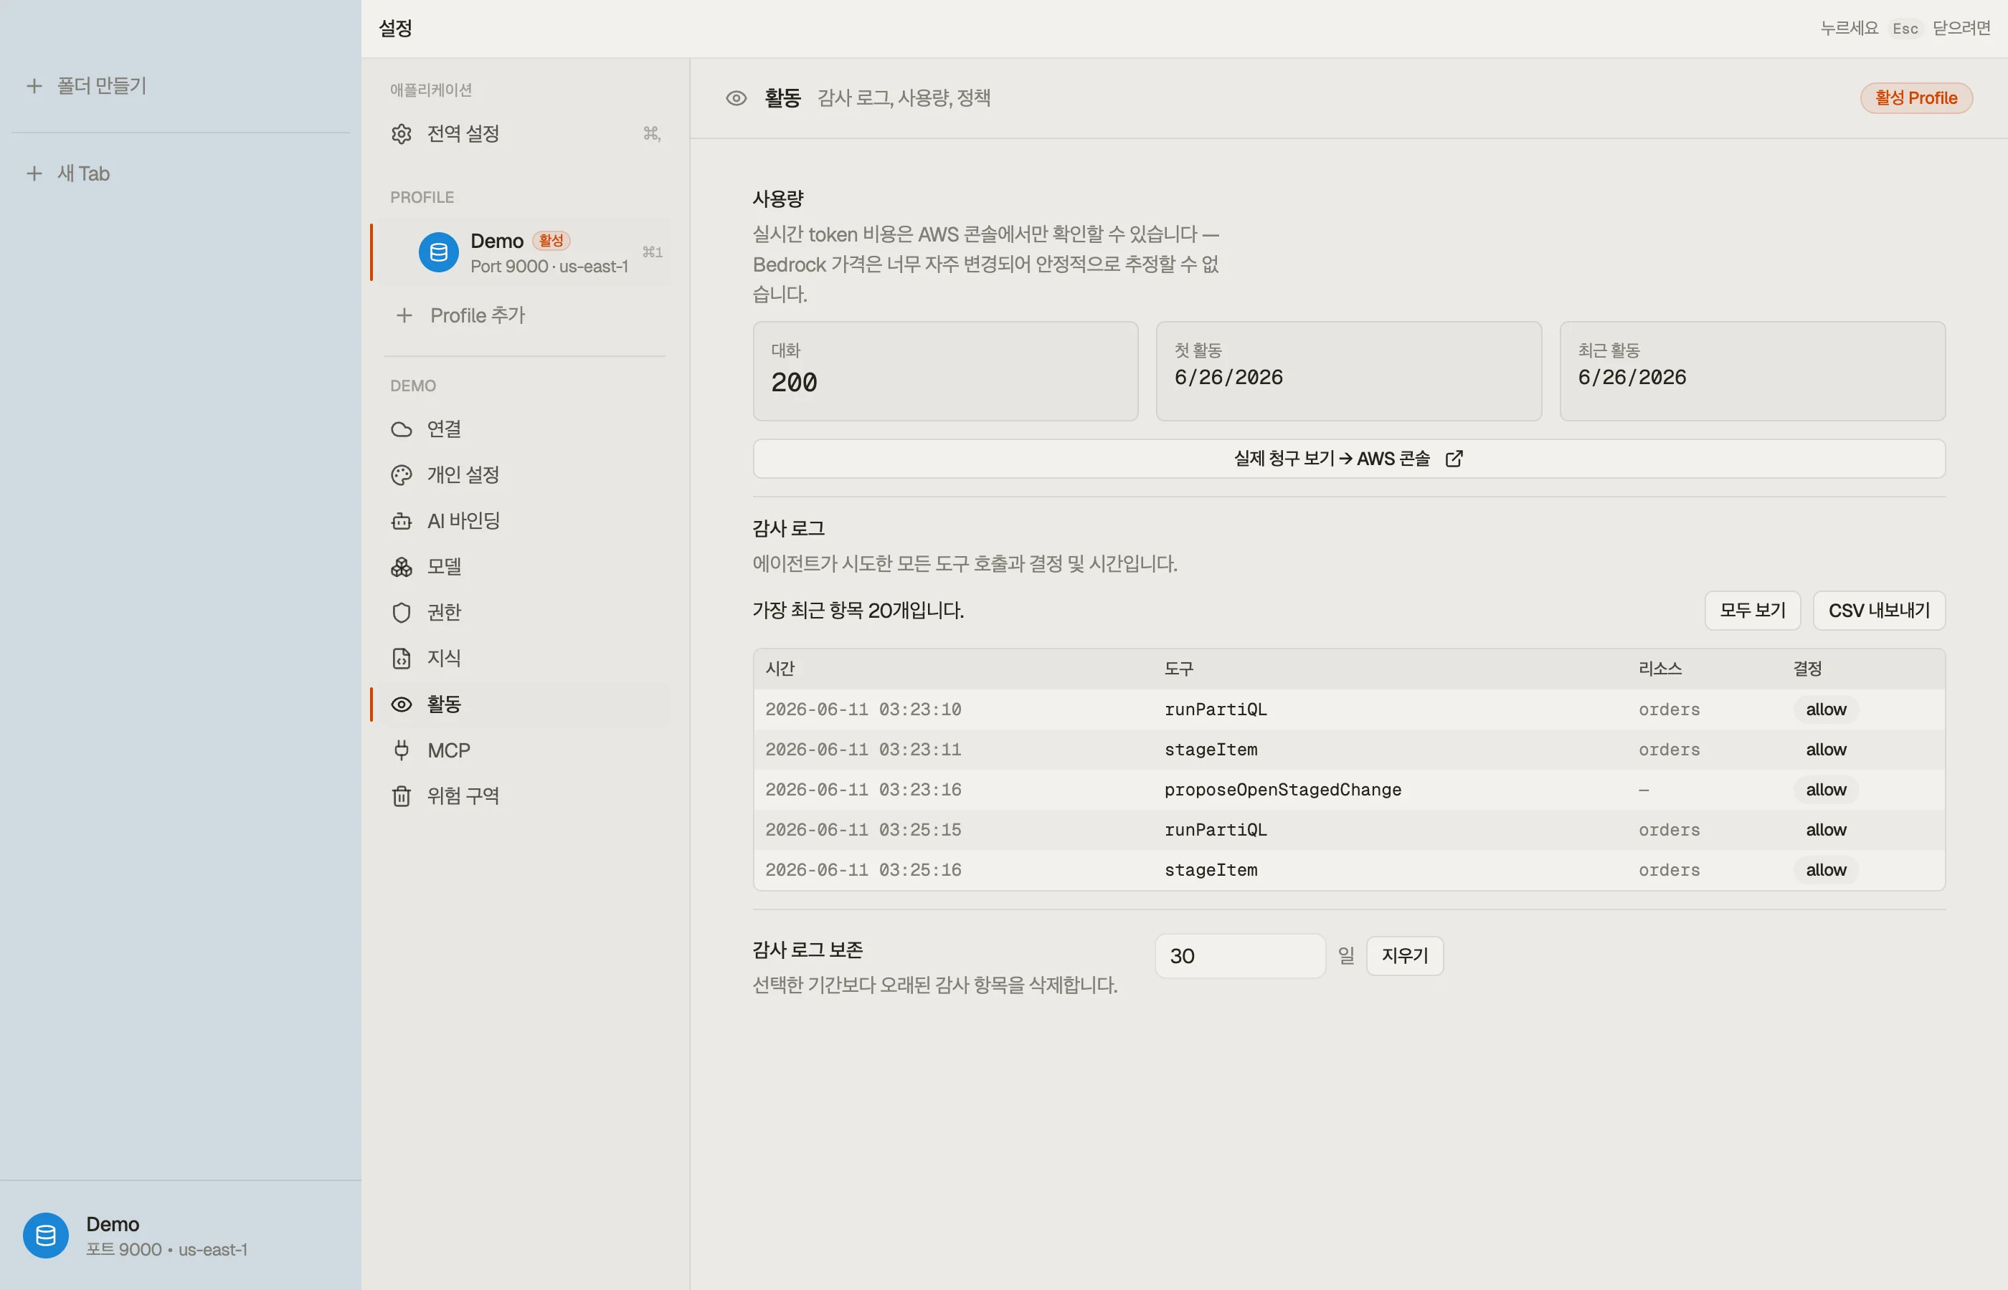Click timestamp 2026-06-11 03:23:10

tap(863, 709)
